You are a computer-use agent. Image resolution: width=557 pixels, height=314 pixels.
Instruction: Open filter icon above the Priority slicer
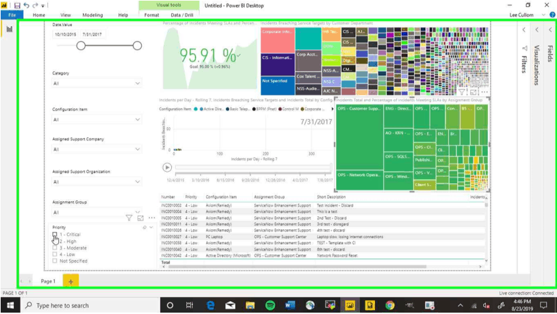click(x=129, y=218)
